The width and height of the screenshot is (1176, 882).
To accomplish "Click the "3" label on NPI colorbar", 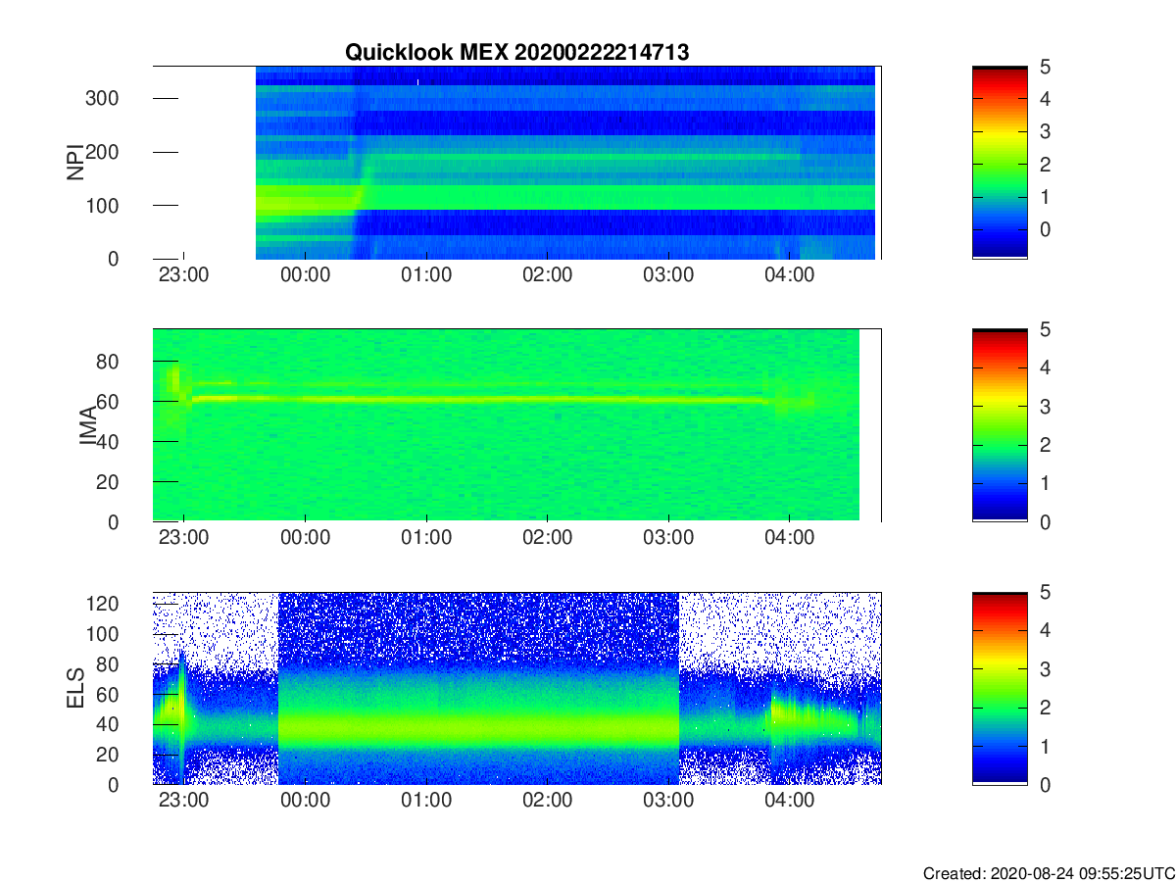I will pos(1044,131).
